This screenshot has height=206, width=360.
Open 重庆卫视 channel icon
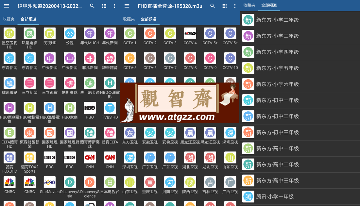coord(150,182)
